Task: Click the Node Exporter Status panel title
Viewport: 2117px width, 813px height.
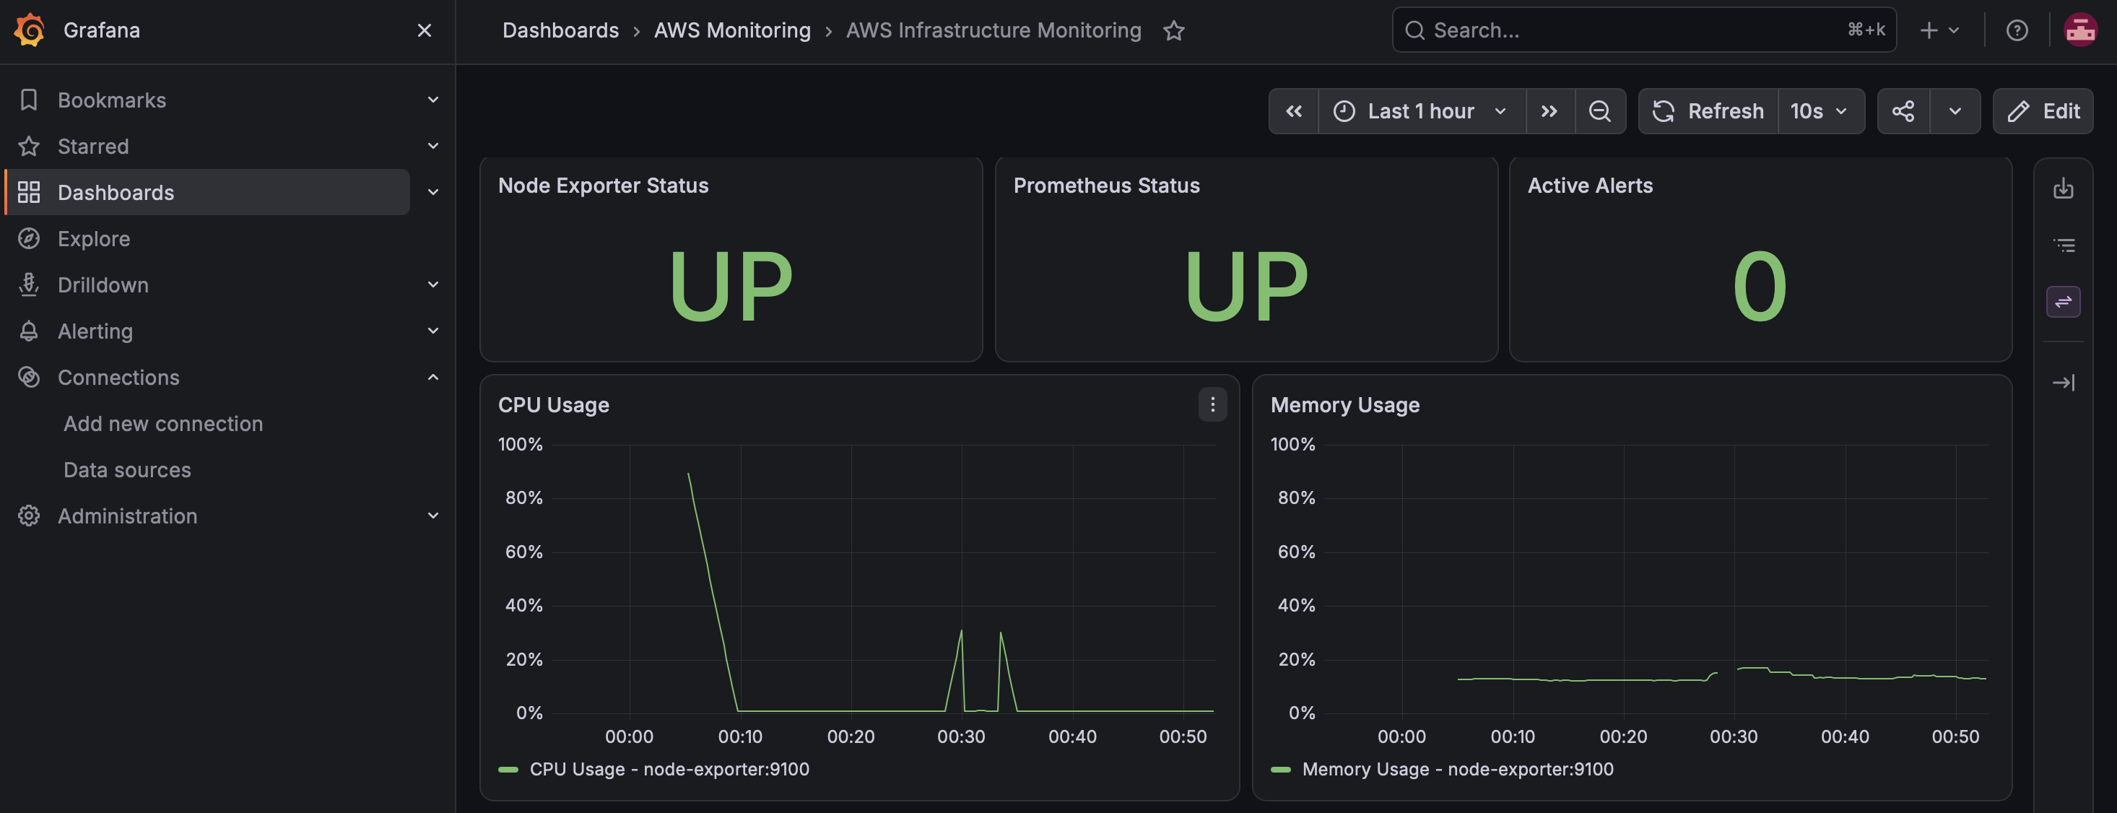Action: pos(603,186)
